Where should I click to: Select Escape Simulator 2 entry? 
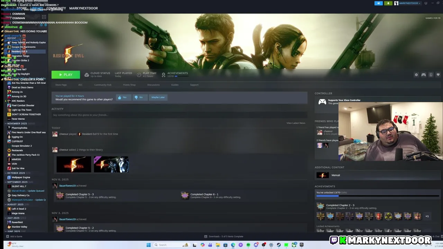[21, 146]
